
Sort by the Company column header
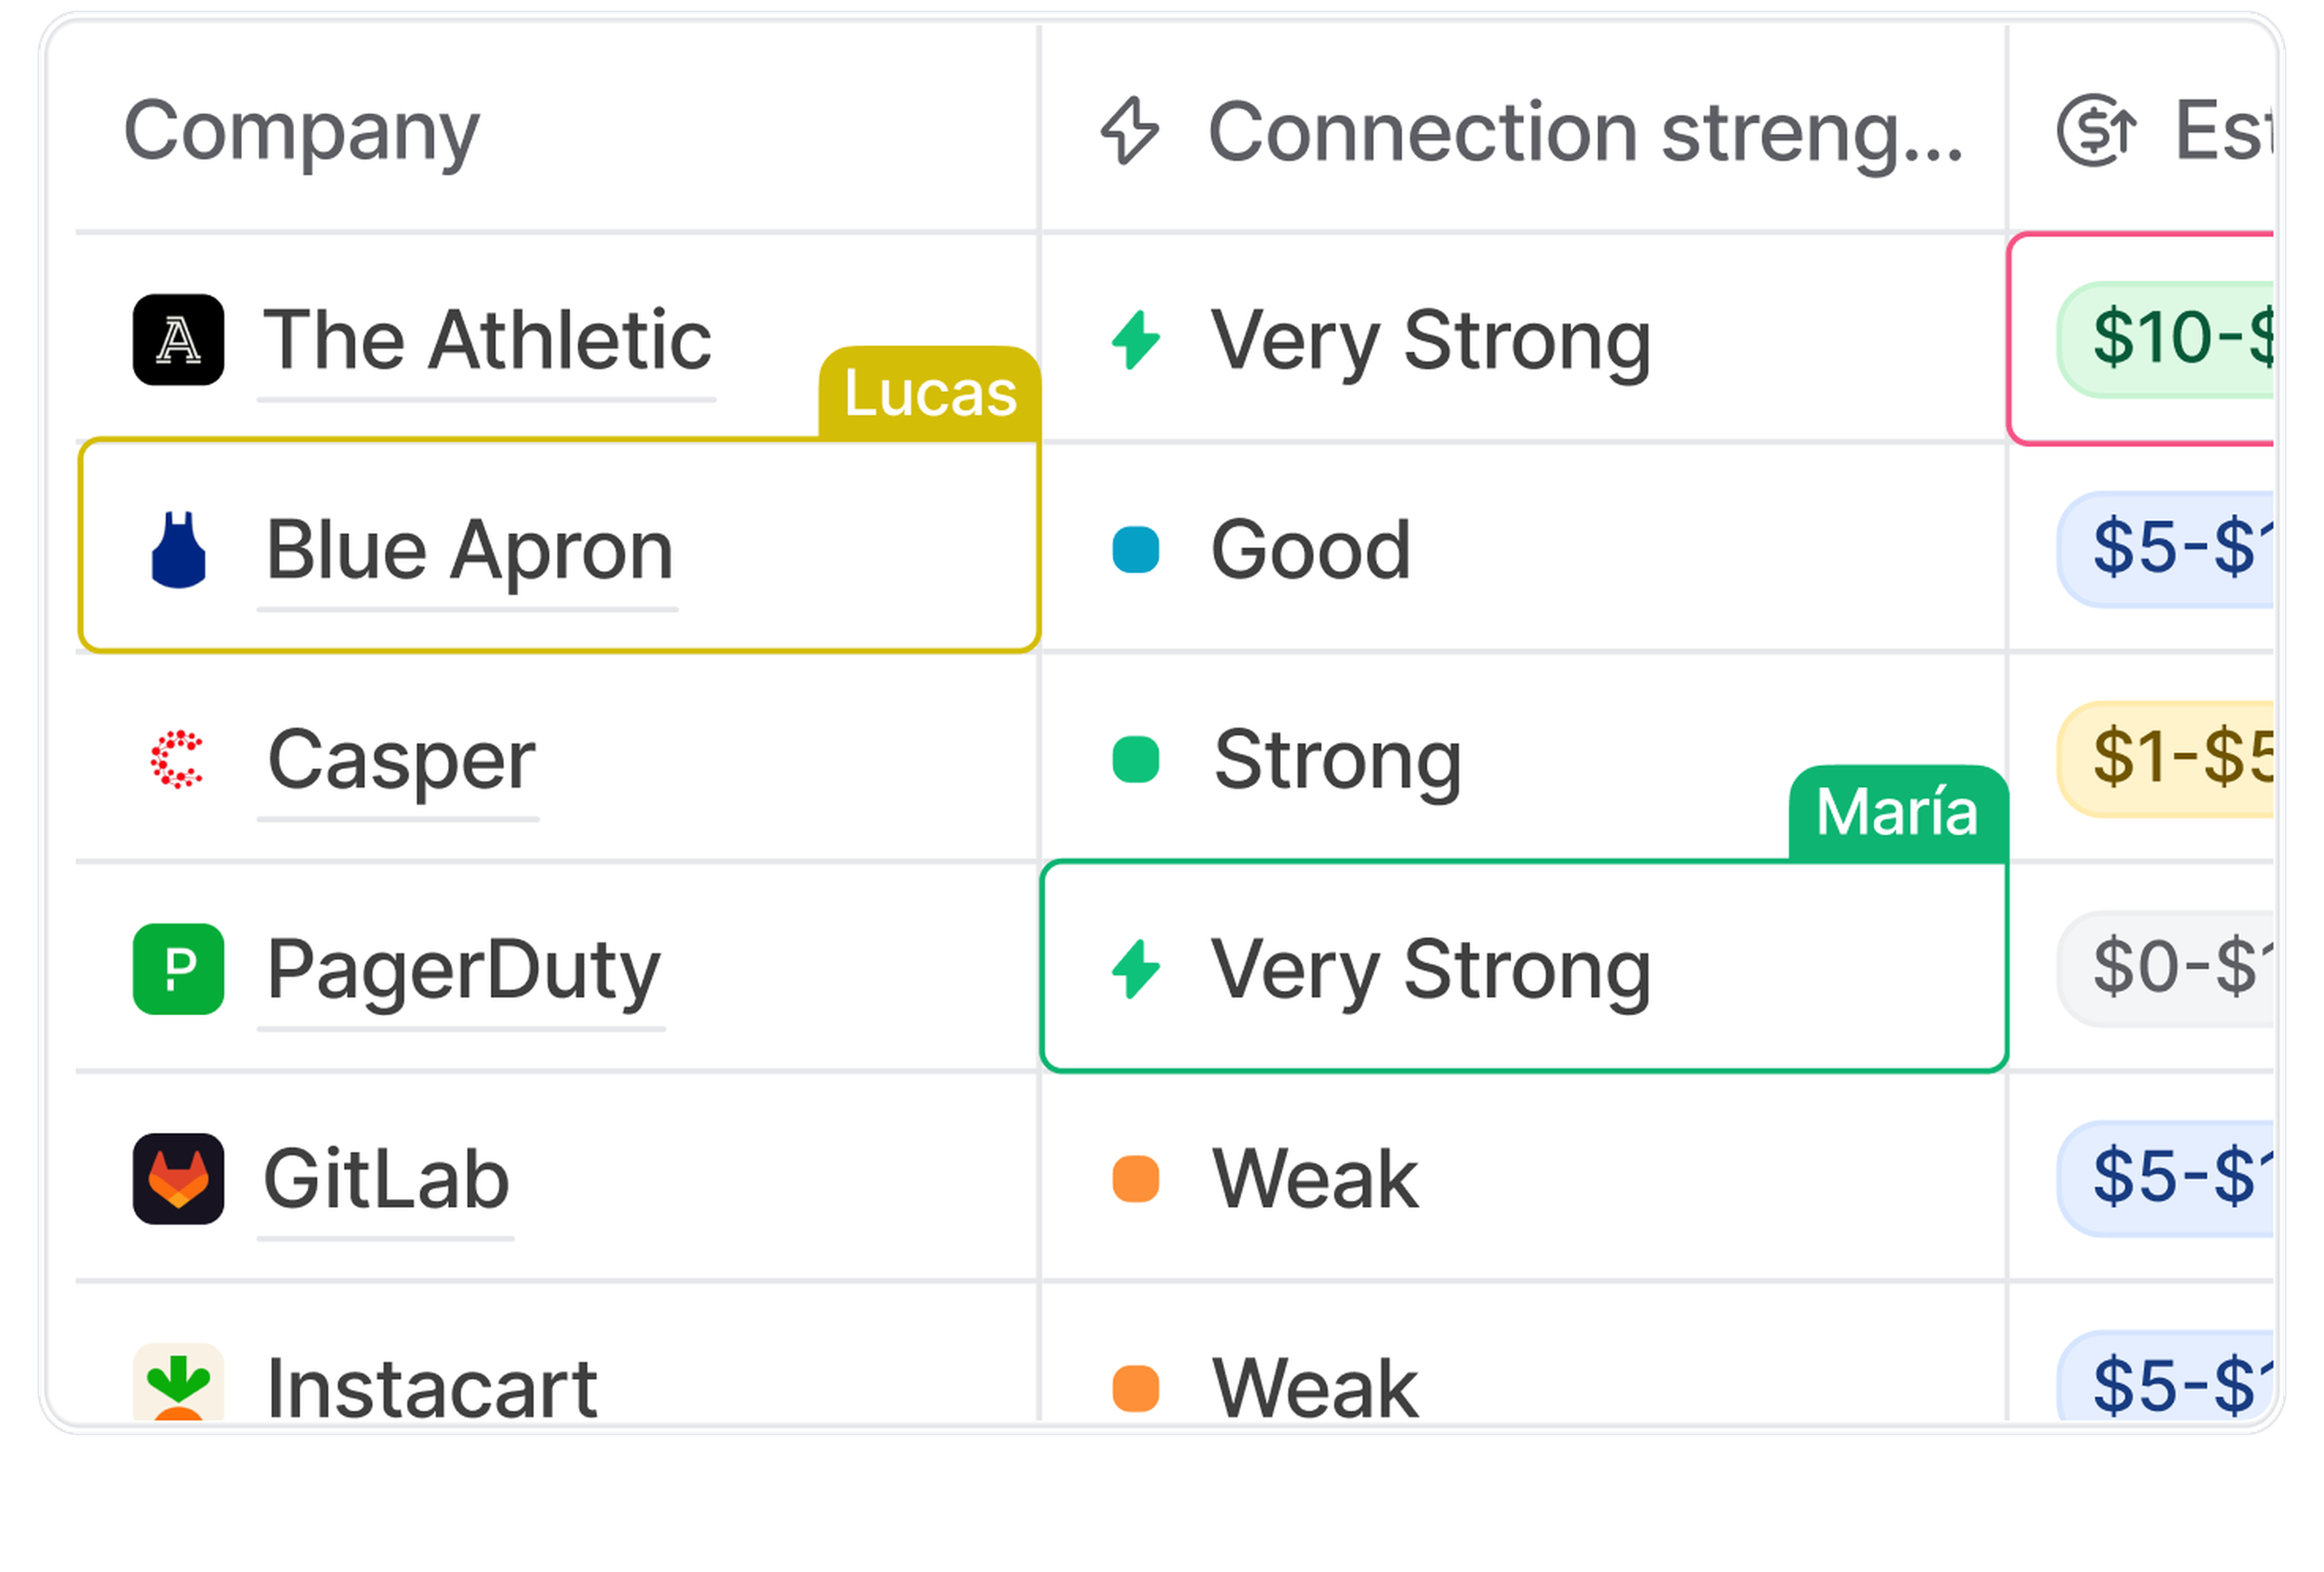click(301, 130)
